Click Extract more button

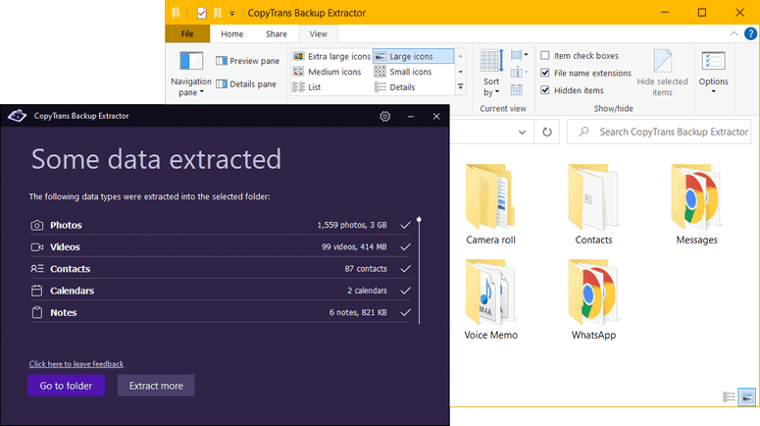pyautogui.click(x=156, y=386)
